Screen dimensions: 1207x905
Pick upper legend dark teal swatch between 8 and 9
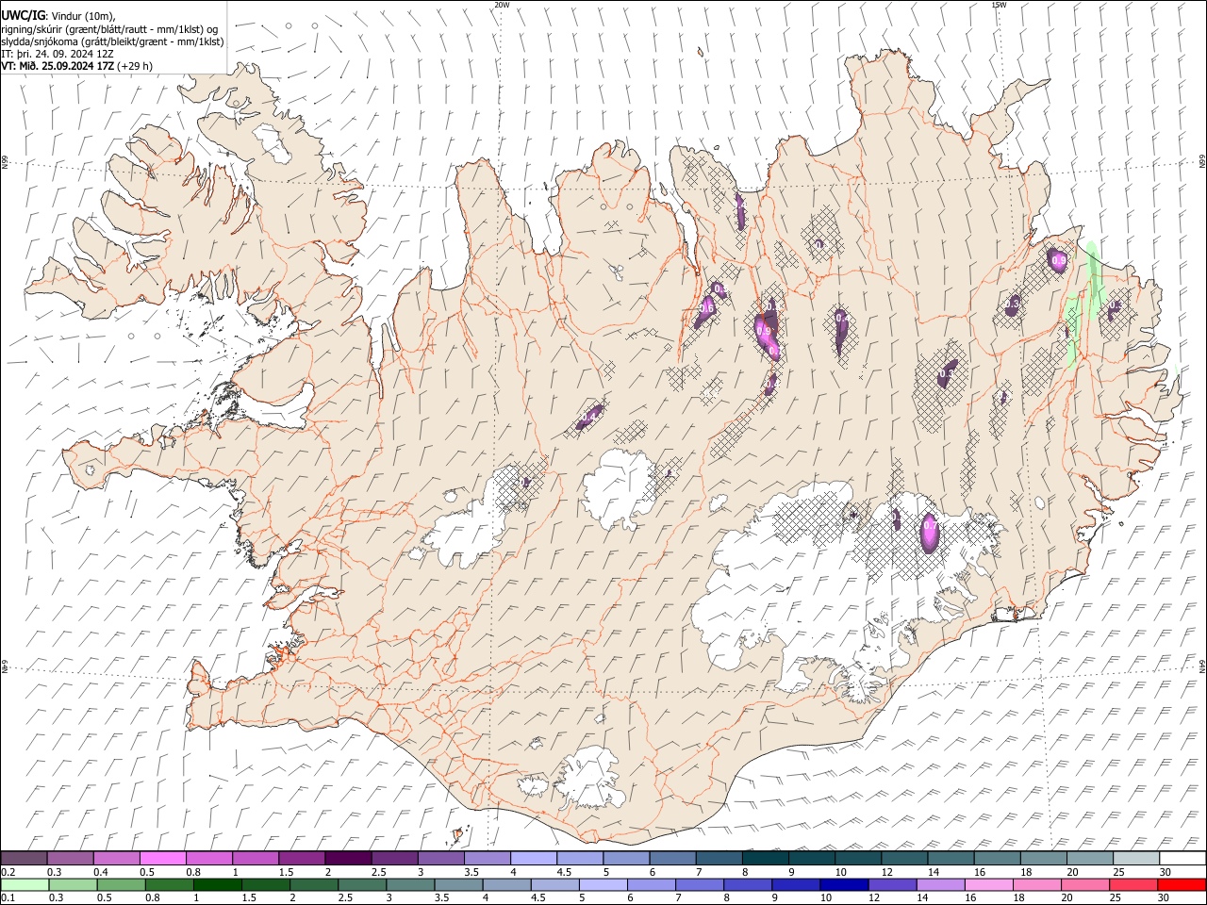click(766, 858)
